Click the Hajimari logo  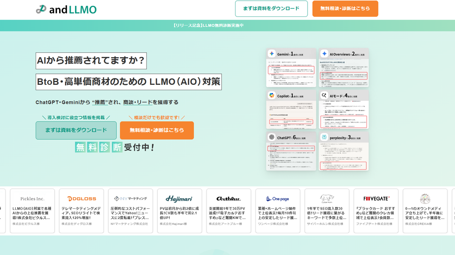point(179,199)
